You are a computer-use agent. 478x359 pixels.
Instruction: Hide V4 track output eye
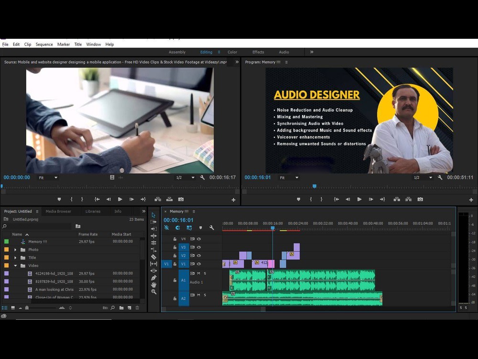coord(199,239)
